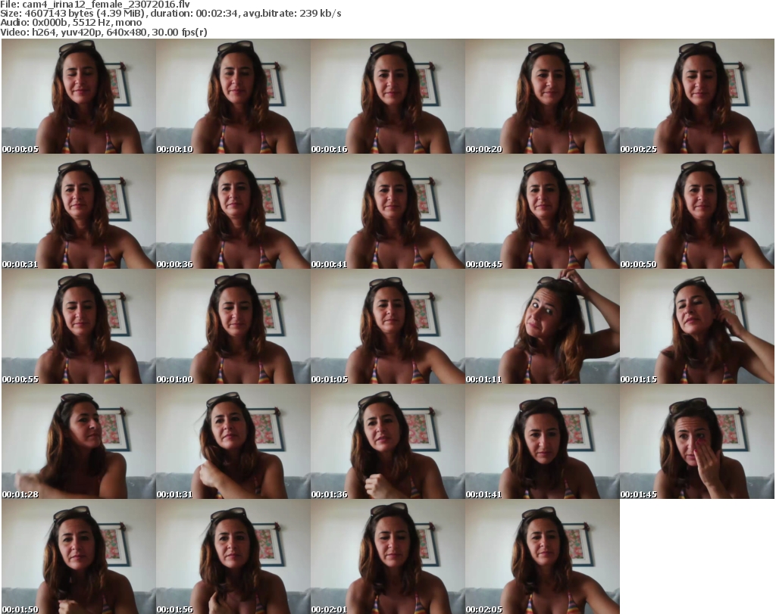The image size is (776, 614).
Task: Open the frame timestamped 00:00:41
Action: coord(387,211)
